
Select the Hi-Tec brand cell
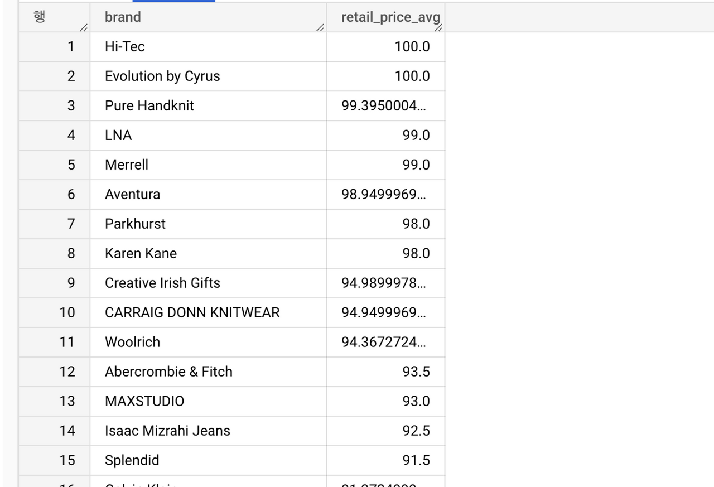point(208,47)
